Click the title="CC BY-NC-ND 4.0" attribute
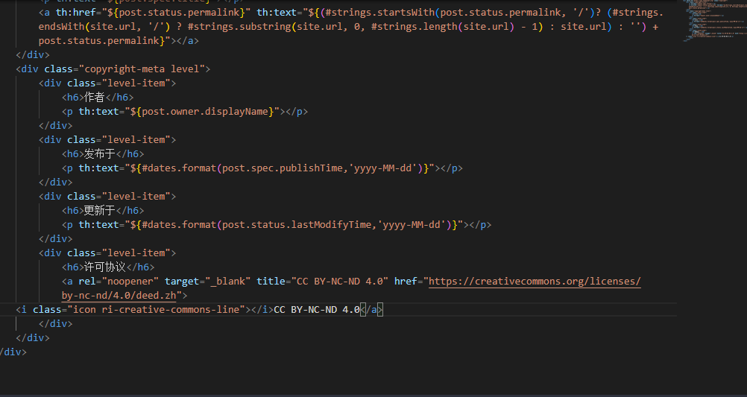747x397 pixels. click(322, 282)
